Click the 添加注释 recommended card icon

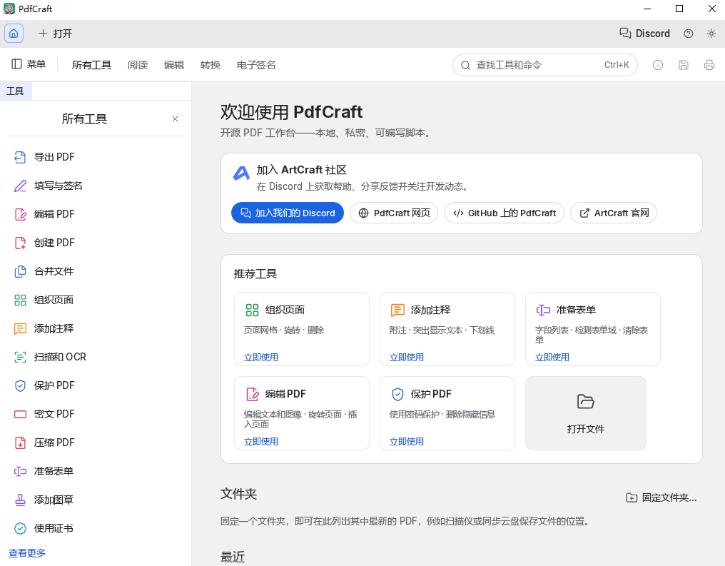click(x=397, y=310)
